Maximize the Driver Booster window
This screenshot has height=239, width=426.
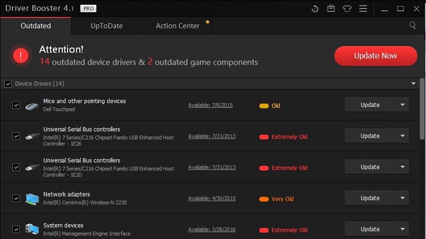click(400, 8)
